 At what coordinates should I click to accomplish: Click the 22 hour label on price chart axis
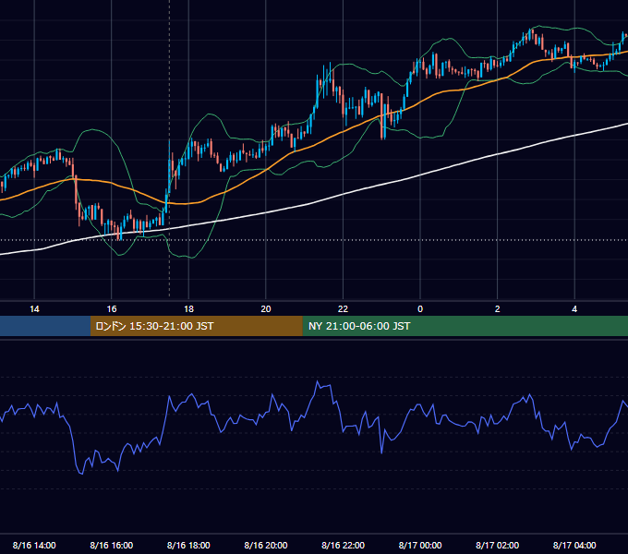click(x=343, y=309)
